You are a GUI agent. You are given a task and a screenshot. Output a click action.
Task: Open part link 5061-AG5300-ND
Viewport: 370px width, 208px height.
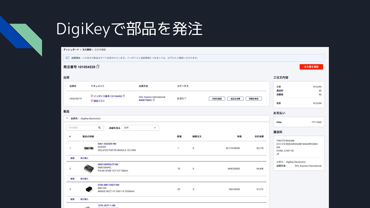[107, 144]
